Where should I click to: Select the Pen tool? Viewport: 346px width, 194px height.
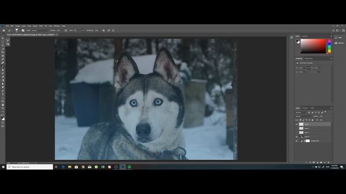3,91
